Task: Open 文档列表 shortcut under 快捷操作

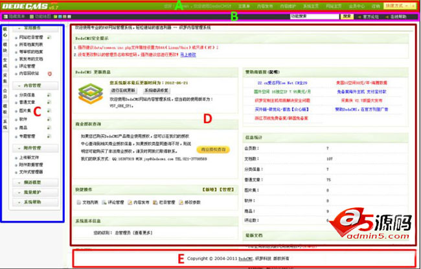Action: click(x=87, y=202)
